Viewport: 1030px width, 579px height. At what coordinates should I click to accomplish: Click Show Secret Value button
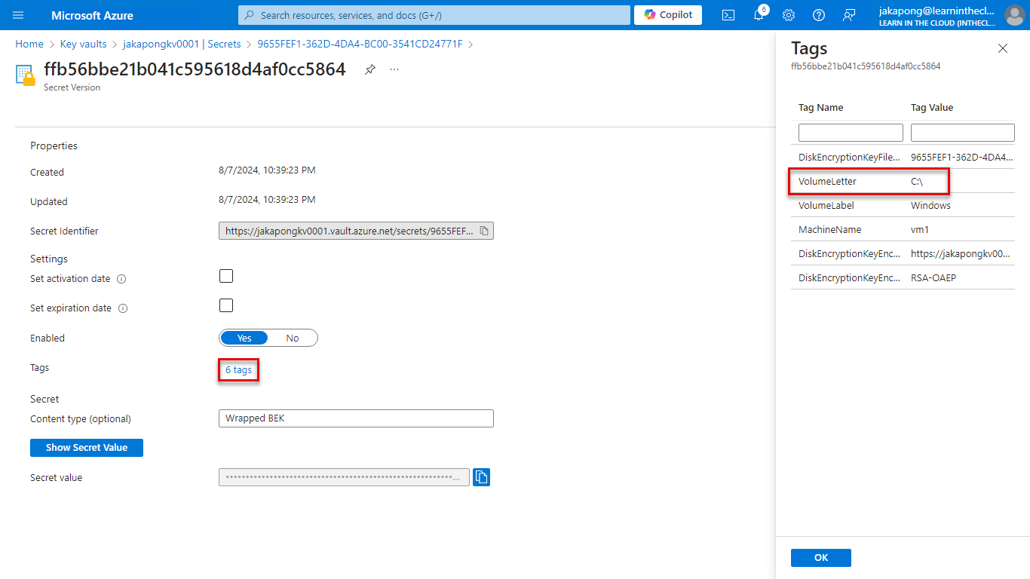(87, 448)
